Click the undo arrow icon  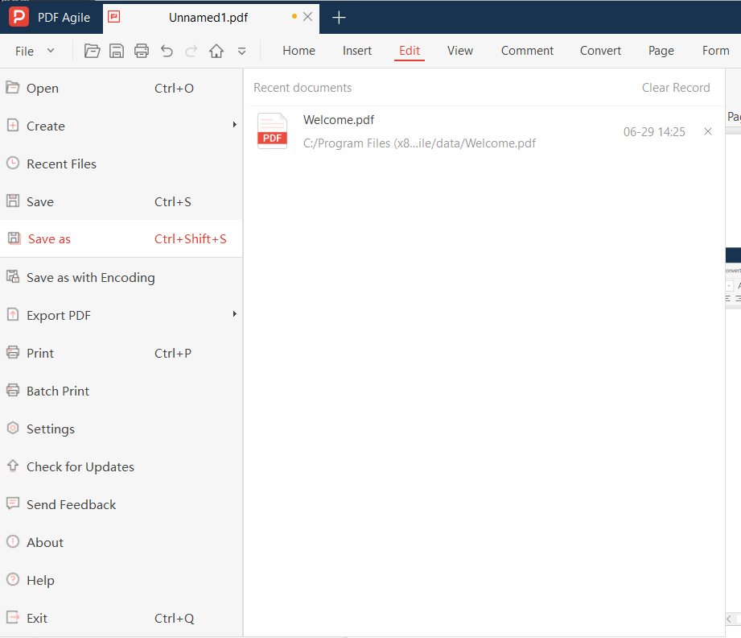click(x=167, y=51)
